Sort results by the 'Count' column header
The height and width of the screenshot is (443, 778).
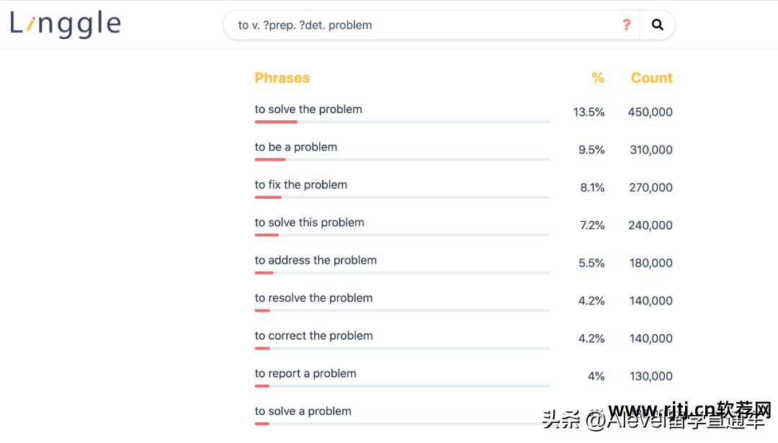click(x=651, y=77)
